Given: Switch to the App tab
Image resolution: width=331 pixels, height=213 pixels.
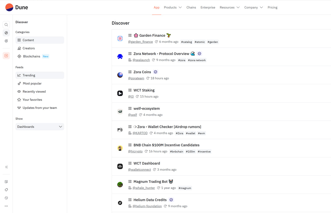Looking at the screenshot, I should [x=157, y=7].
